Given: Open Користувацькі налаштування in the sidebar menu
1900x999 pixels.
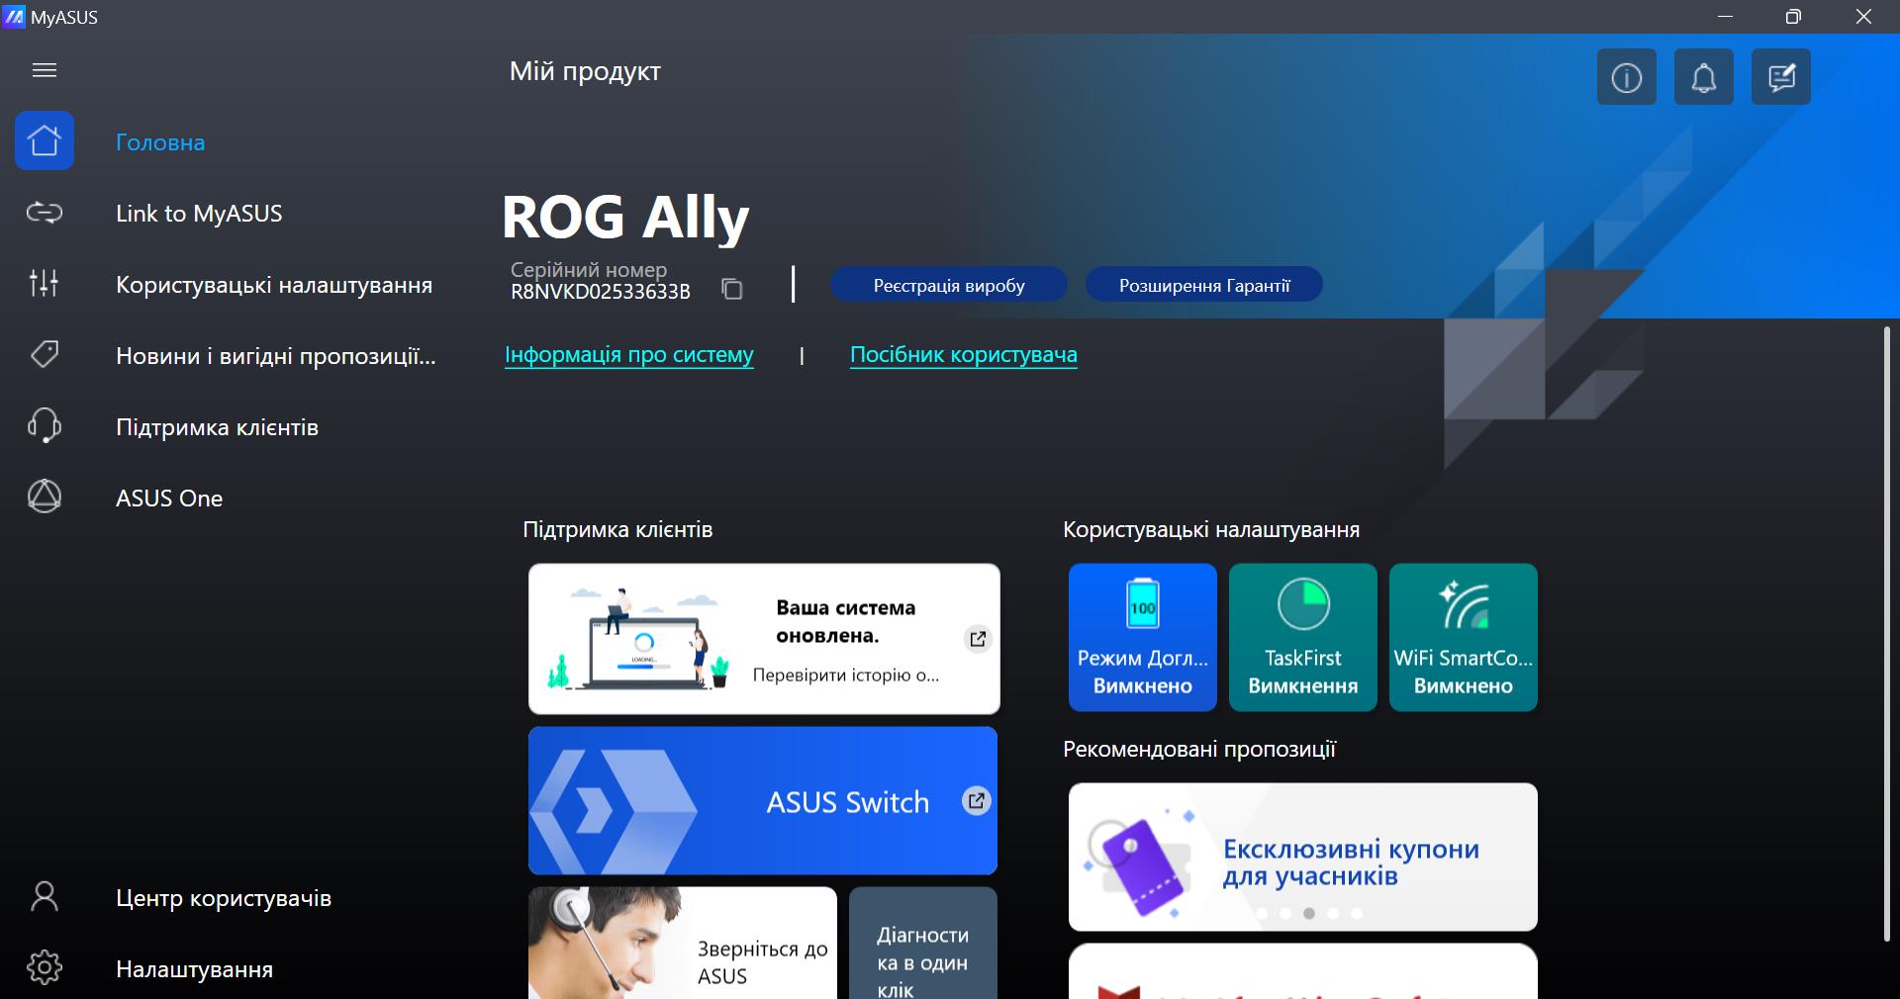Looking at the screenshot, I should (273, 285).
